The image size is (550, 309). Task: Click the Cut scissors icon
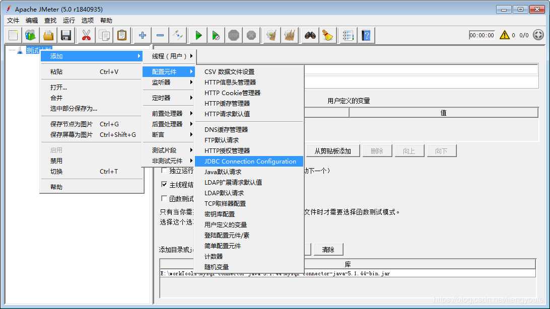click(86, 35)
